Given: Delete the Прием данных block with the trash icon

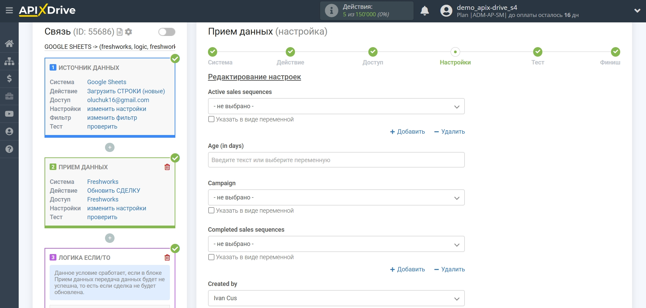Looking at the screenshot, I should (x=167, y=167).
